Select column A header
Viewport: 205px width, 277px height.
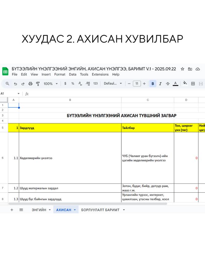pyautogui.click(x=14, y=100)
